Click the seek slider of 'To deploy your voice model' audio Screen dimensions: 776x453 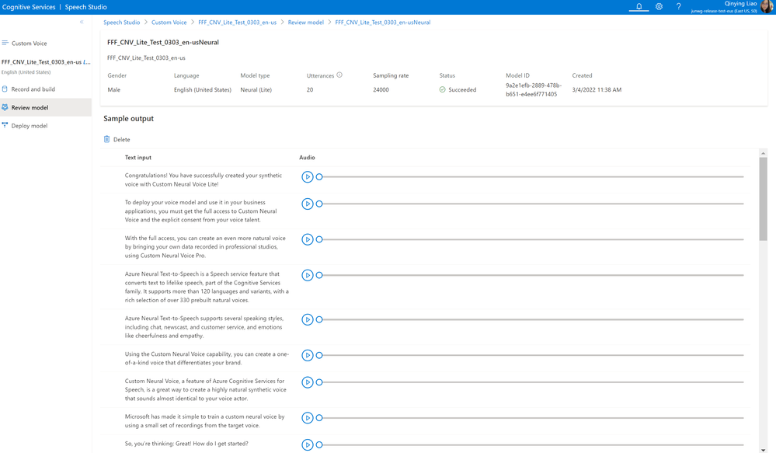coord(530,204)
